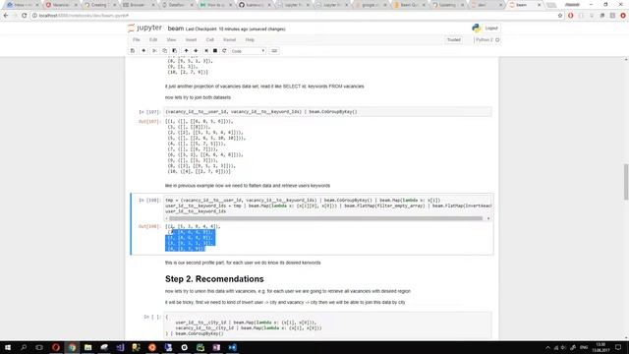
Task: Move selected cell down with arrow icon
Action: (196, 51)
